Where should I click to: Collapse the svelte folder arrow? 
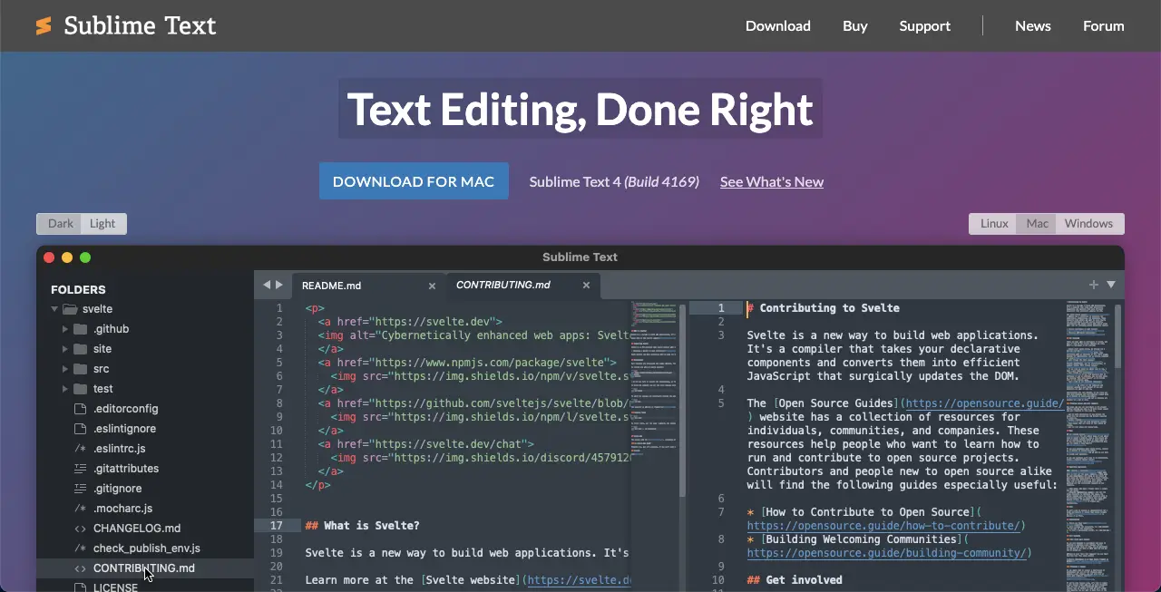tap(54, 309)
